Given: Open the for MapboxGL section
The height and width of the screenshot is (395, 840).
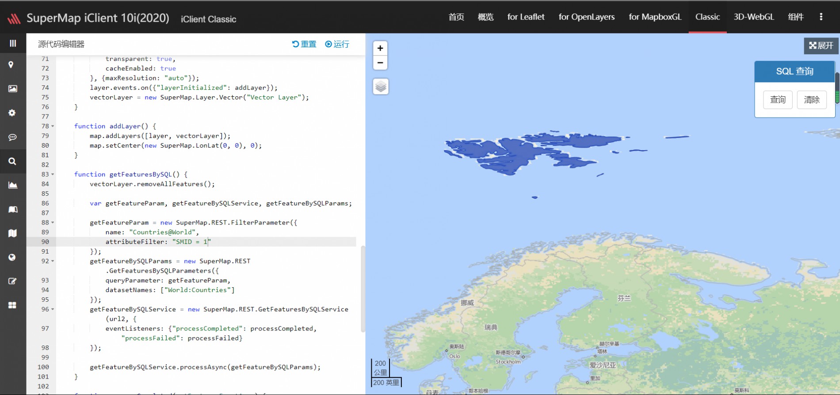Looking at the screenshot, I should click(655, 17).
